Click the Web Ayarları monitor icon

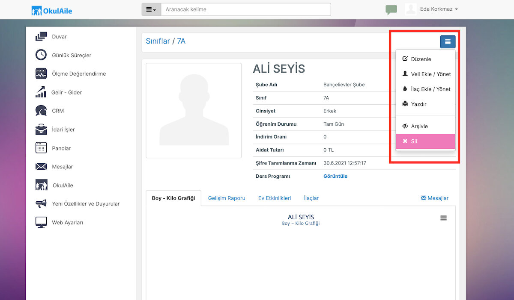41,223
